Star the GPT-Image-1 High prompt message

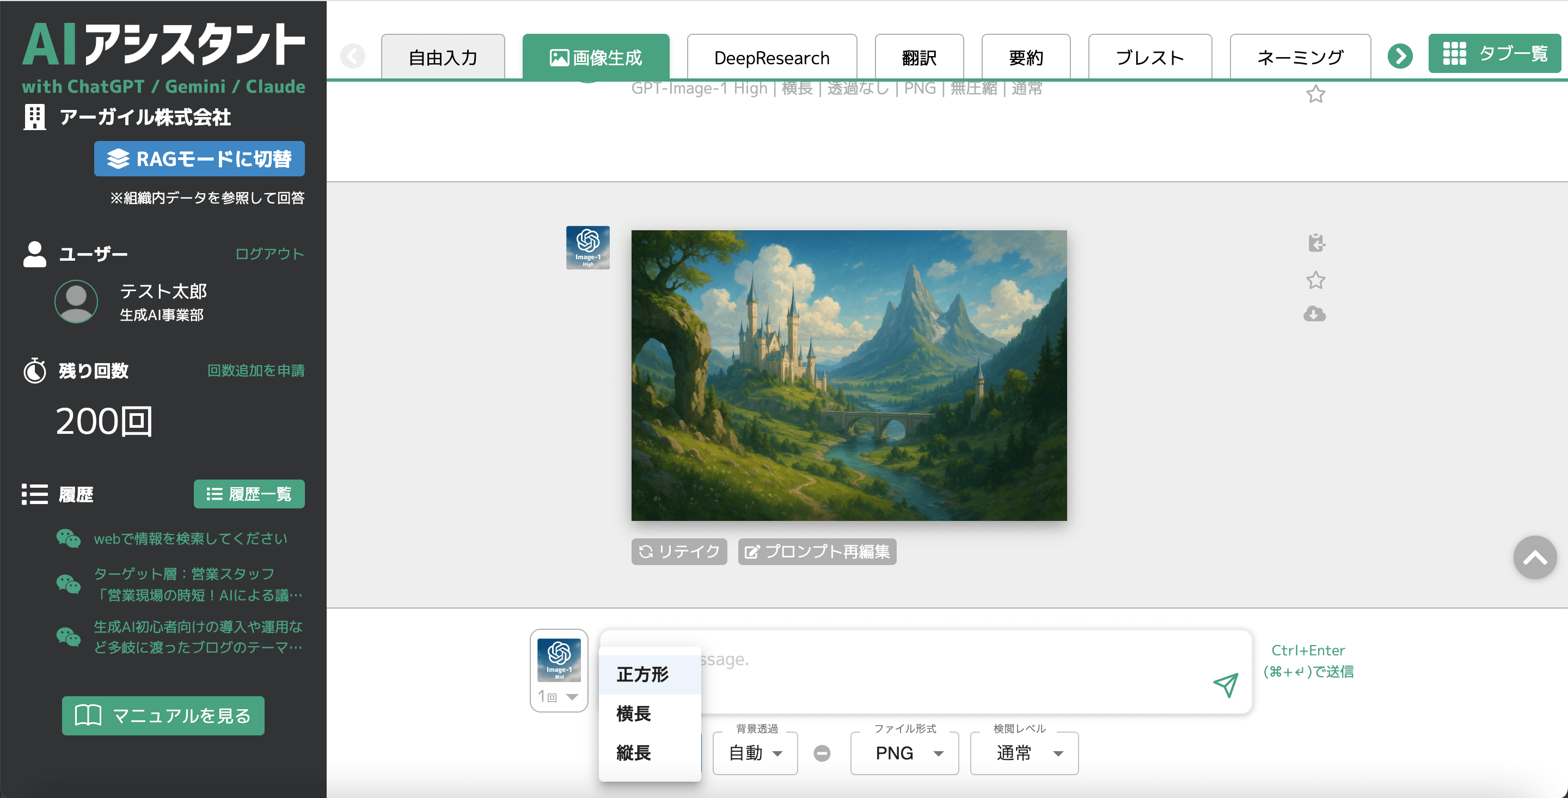1315,94
